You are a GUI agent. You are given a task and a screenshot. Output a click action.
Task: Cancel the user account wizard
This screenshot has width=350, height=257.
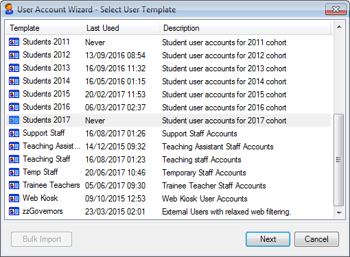click(316, 239)
